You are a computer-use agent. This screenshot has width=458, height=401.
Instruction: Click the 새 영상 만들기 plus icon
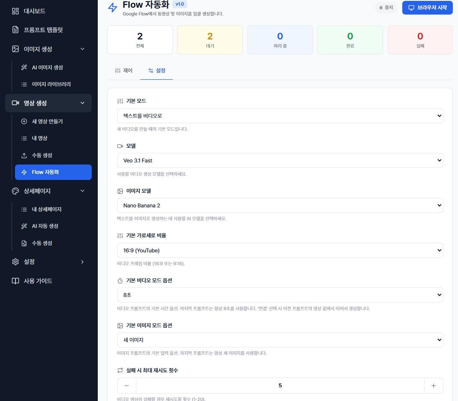coord(24,121)
